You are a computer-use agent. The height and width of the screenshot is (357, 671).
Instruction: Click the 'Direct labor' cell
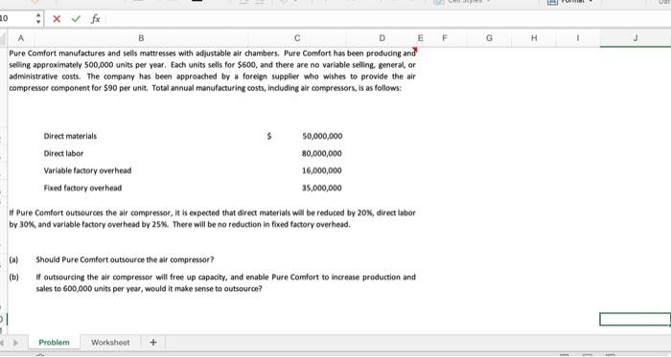tap(63, 153)
